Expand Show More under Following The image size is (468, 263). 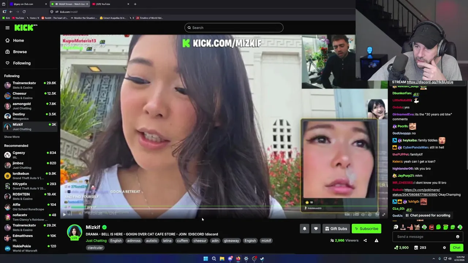[x=12, y=137]
